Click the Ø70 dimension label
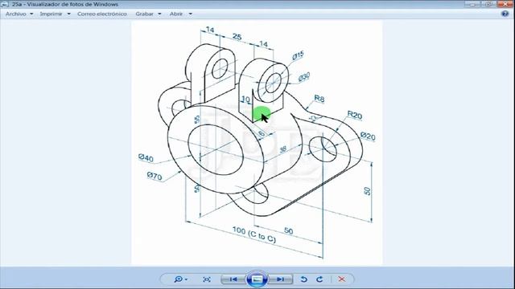 tap(154, 176)
